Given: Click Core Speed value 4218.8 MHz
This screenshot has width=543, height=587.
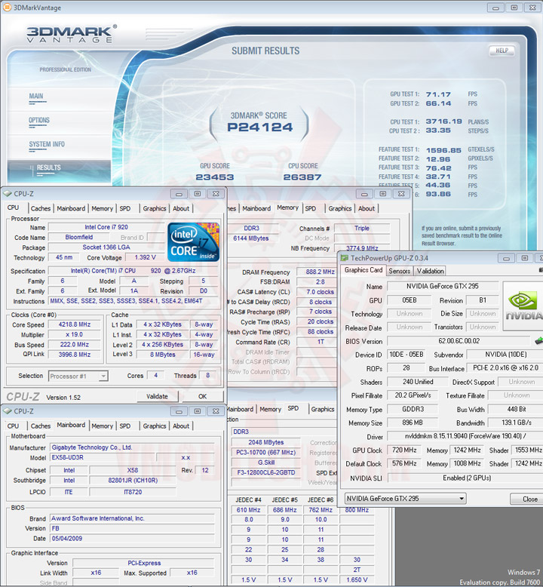Looking at the screenshot, I should point(75,324).
